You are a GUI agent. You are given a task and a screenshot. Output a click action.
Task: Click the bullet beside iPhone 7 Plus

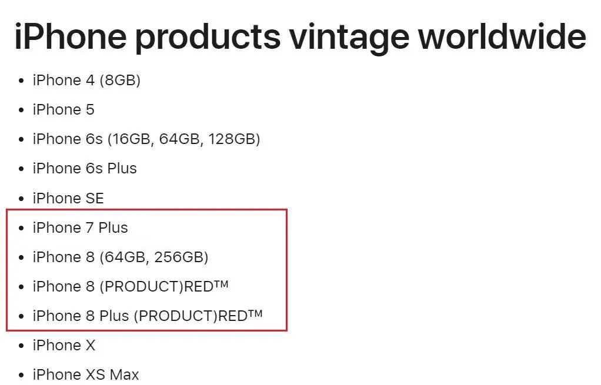(21, 228)
